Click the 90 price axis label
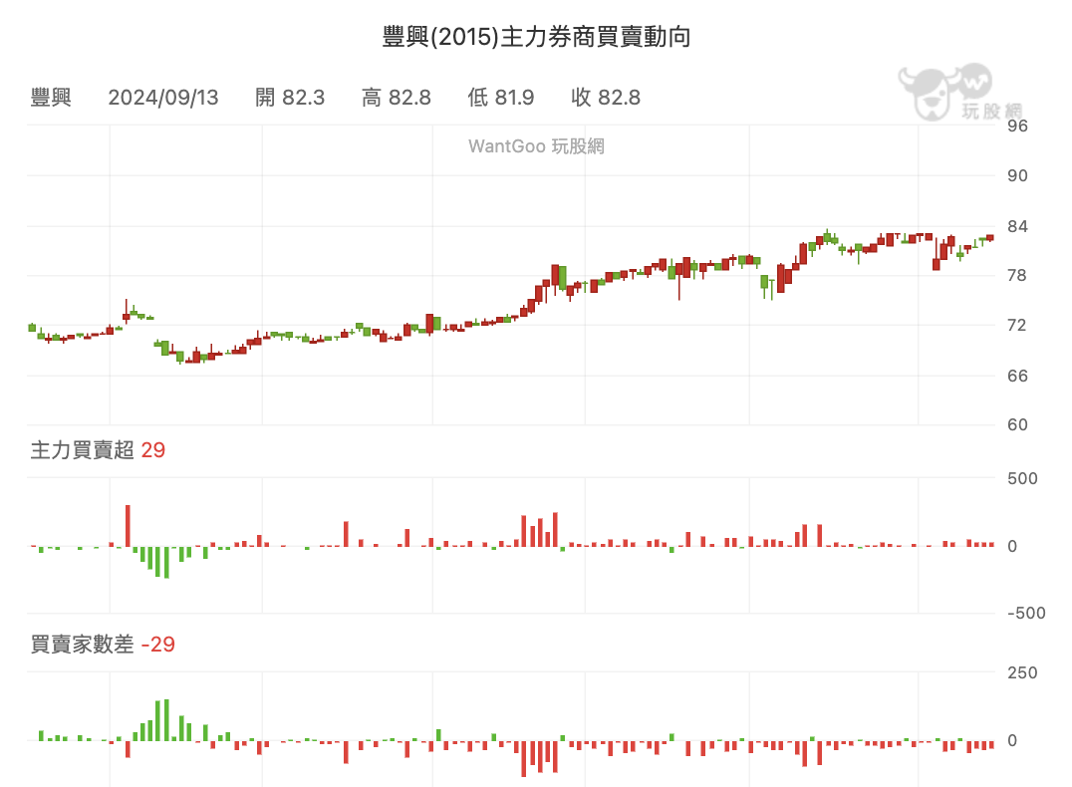The image size is (1072, 787). click(x=1017, y=175)
